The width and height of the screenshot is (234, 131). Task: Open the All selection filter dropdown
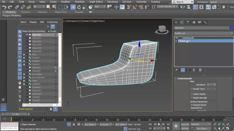[39, 7]
